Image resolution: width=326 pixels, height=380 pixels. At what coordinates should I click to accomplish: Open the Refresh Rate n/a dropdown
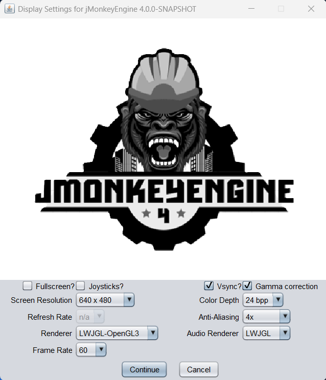pos(90,317)
